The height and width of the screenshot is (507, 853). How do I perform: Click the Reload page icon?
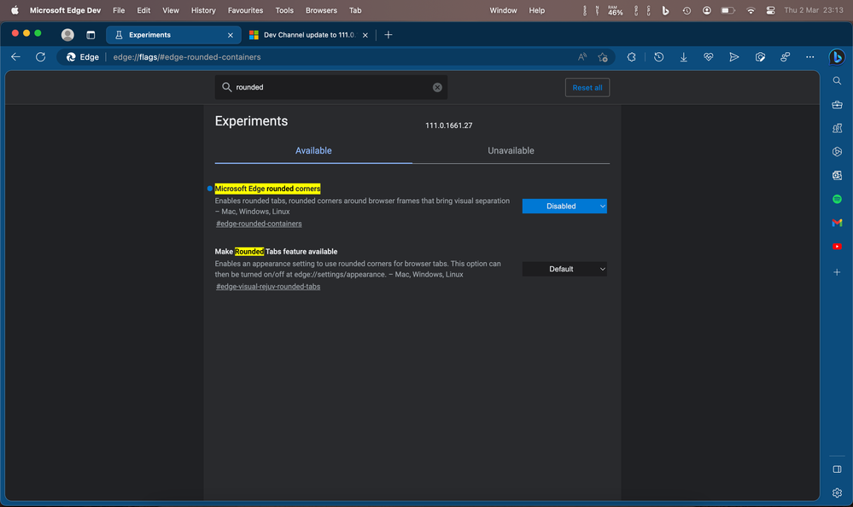point(40,57)
